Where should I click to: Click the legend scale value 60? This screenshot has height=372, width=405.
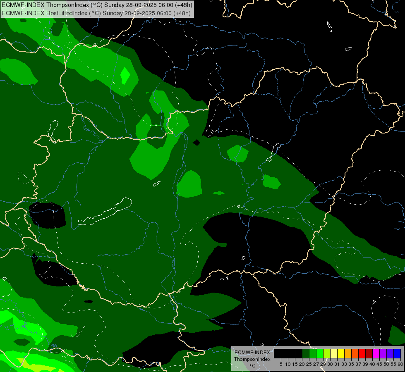(x=400, y=364)
